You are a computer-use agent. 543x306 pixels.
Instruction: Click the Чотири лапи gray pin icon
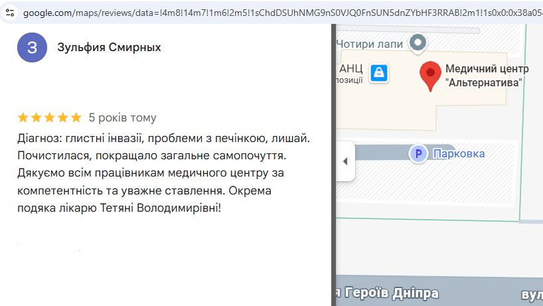tap(418, 43)
